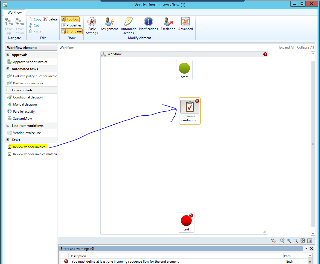This screenshot has height=264, width=320.
Task: Collapse the Flow controls group
Action: point(8,90)
